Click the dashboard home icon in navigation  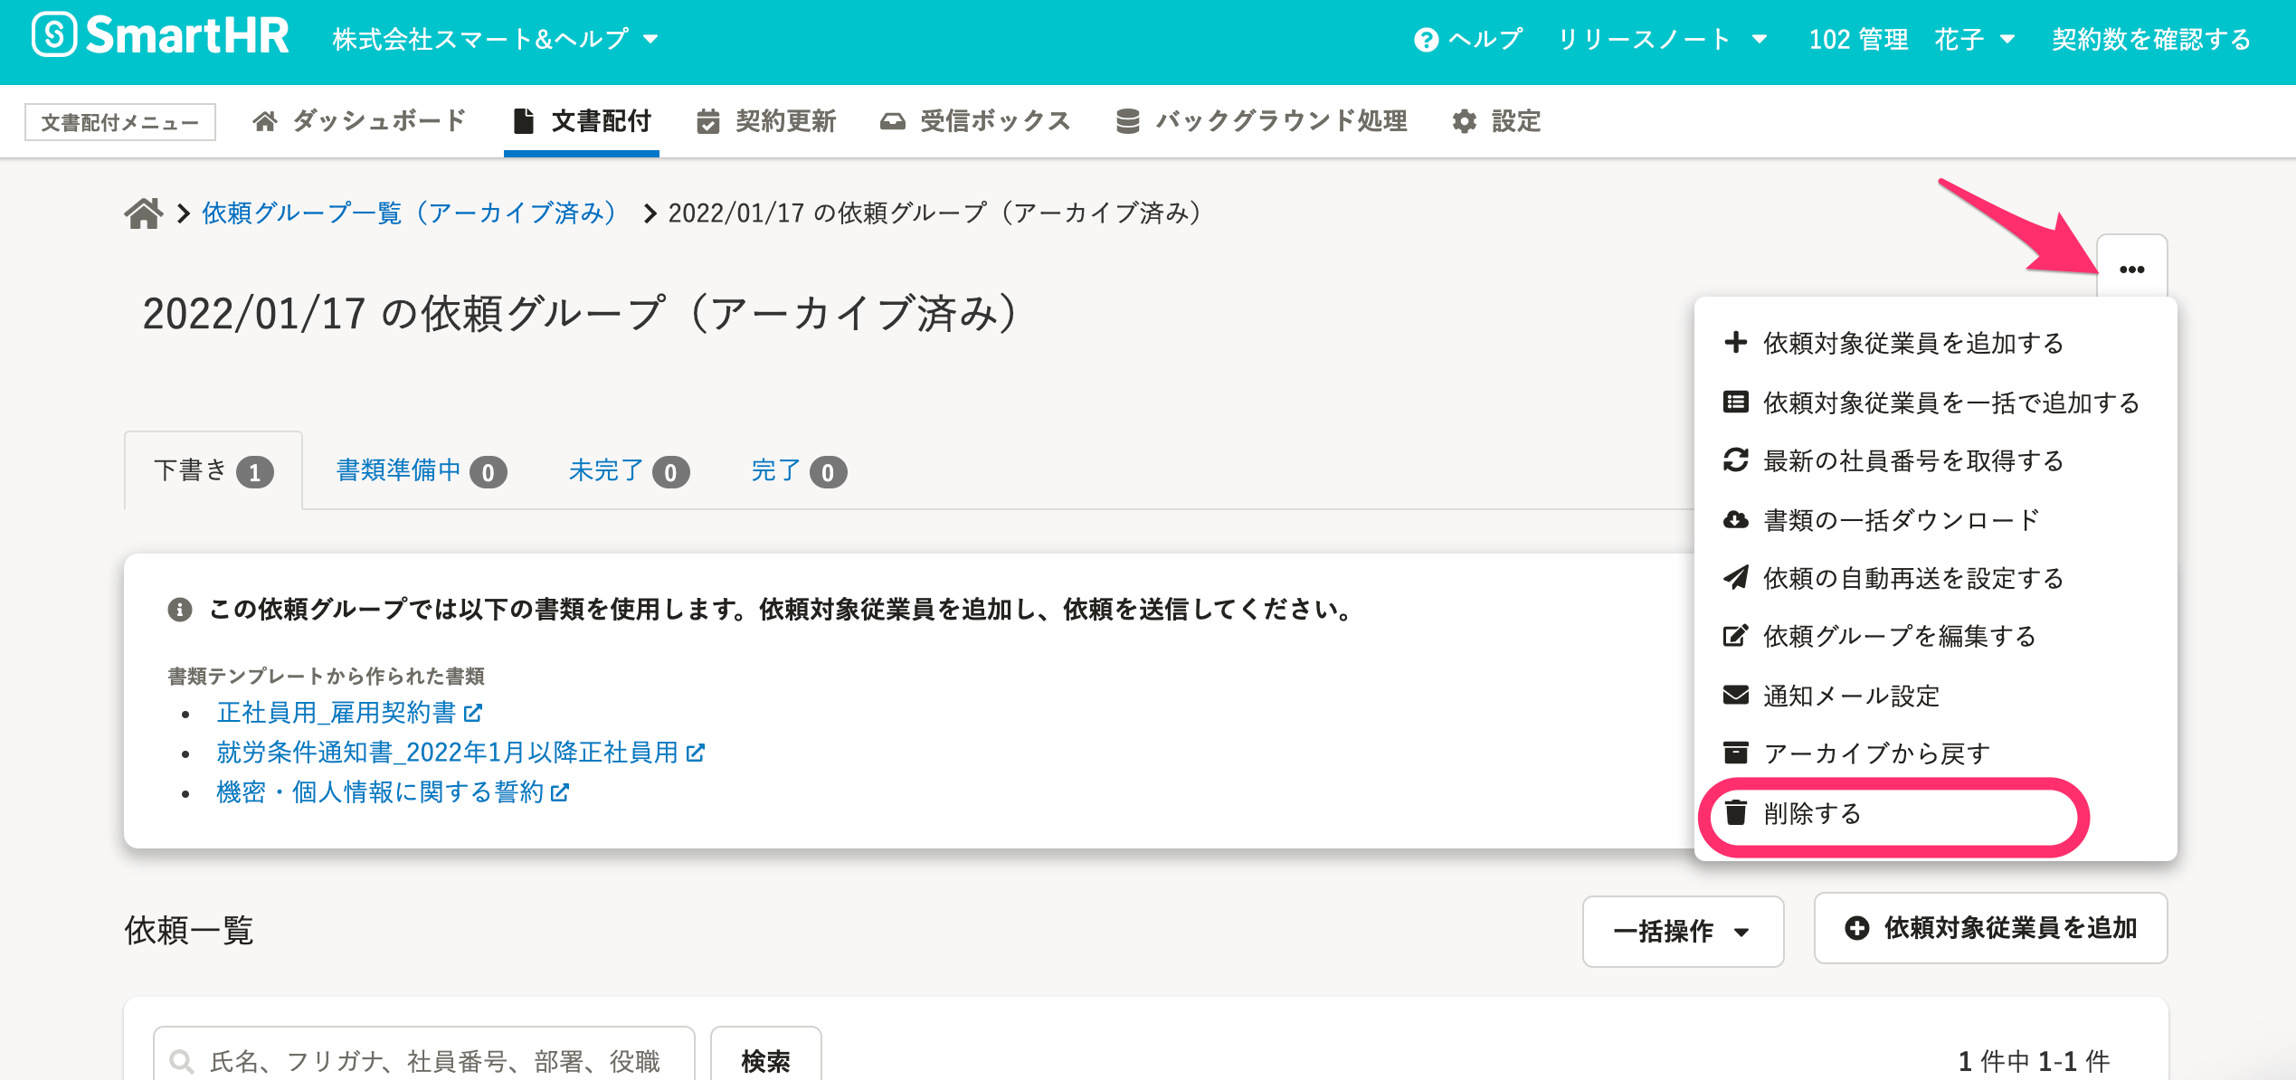tap(264, 121)
